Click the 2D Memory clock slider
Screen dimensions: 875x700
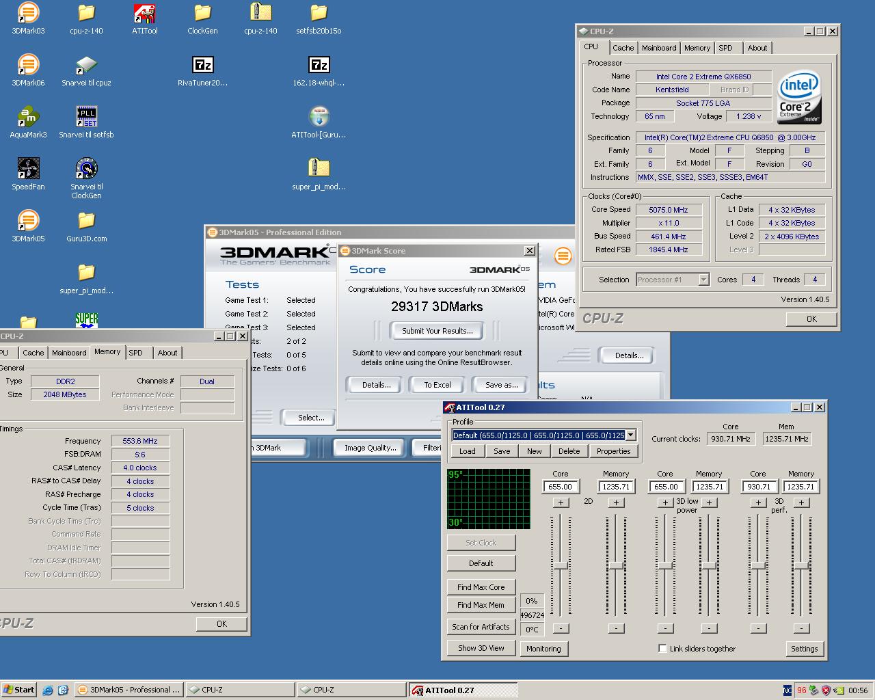click(615, 566)
